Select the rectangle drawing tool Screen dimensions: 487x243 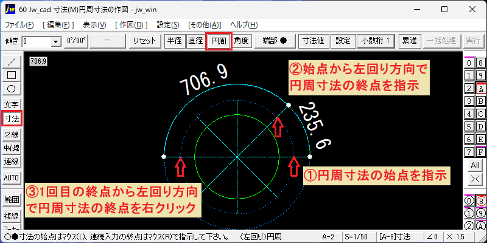pyautogui.click(x=12, y=75)
